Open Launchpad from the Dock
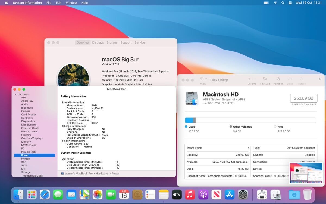The height and width of the screenshot is (204, 326). click(x=32, y=194)
